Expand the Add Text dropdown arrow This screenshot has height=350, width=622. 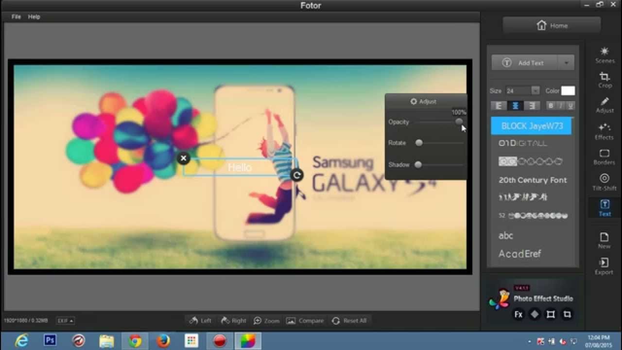pyautogui.click(x=566, y=63)
